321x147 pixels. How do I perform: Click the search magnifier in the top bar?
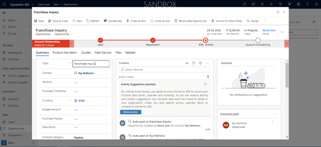[244, 4]
